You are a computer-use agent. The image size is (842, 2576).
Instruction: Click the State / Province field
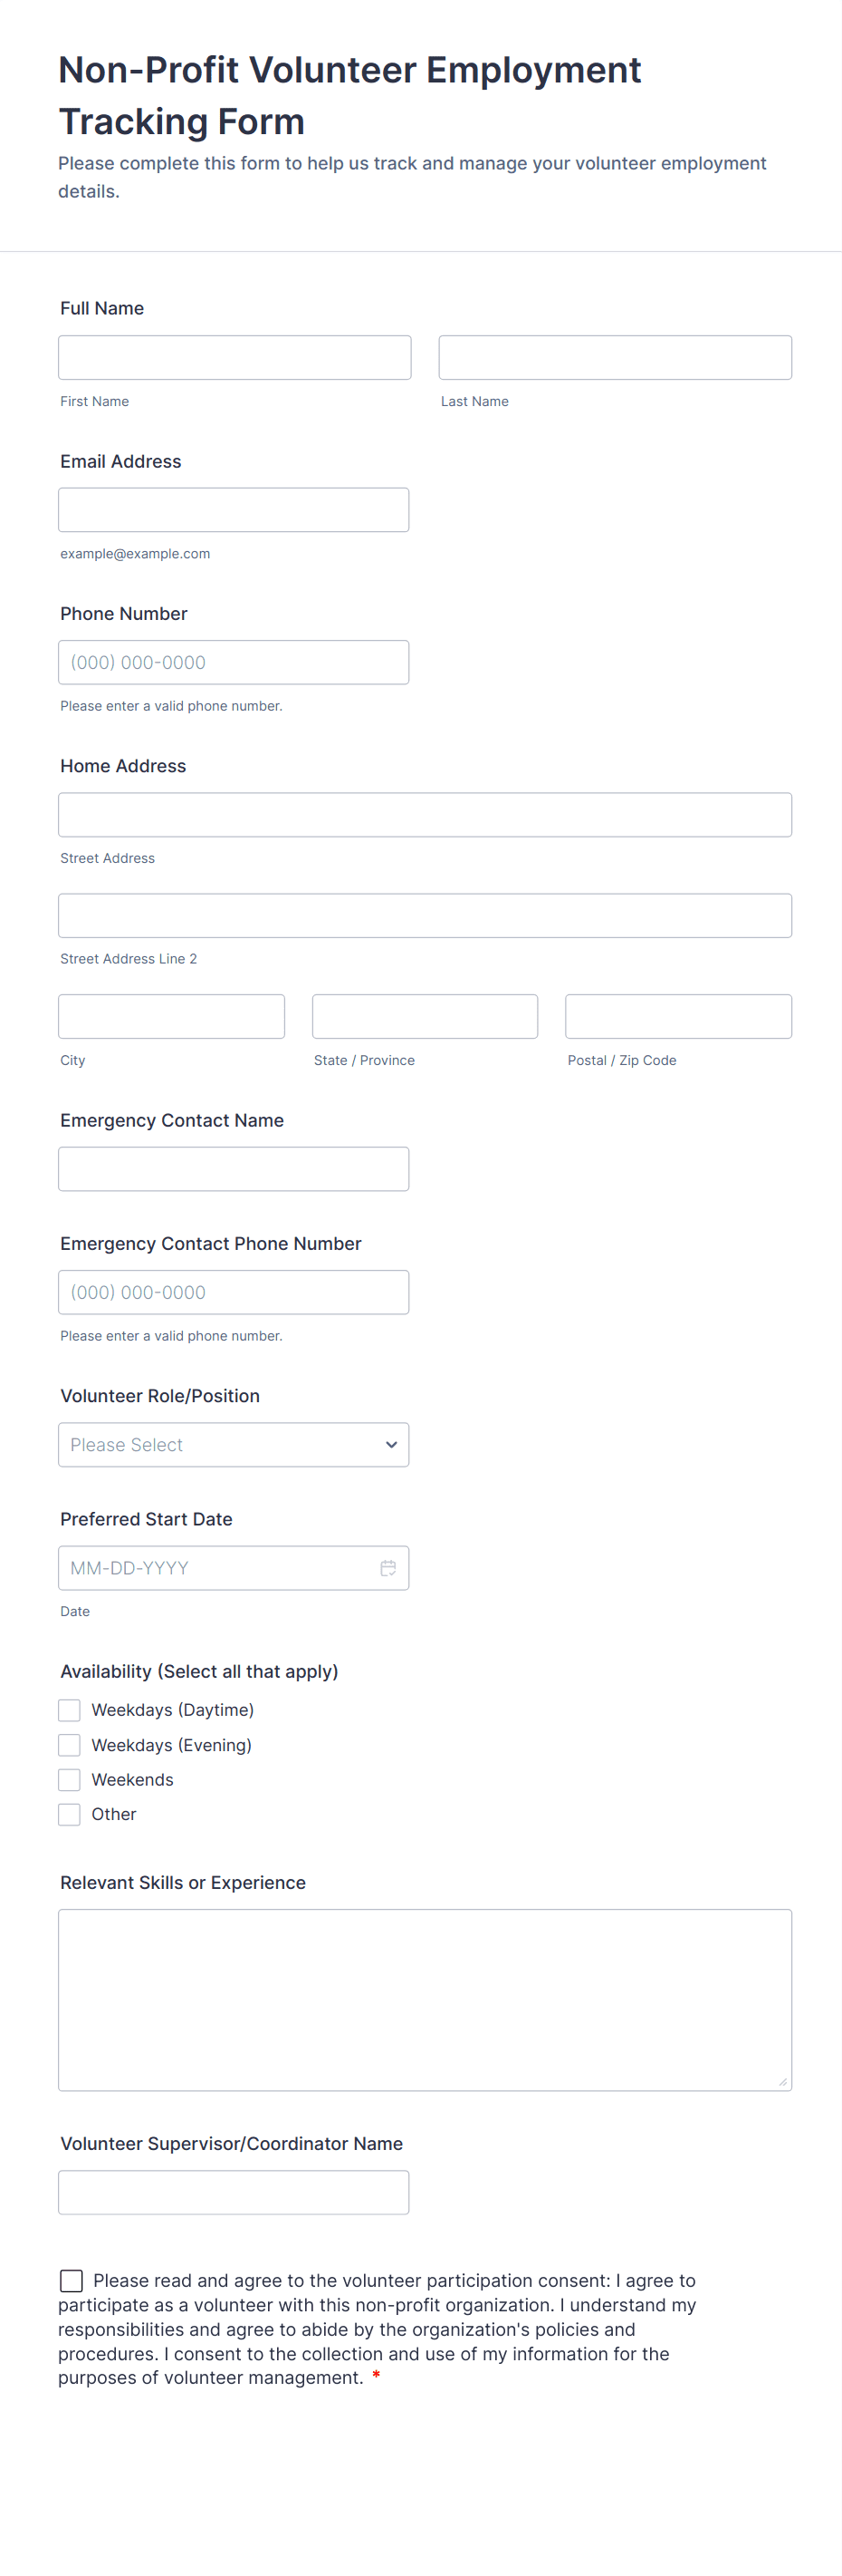(x=425, y=1015)
